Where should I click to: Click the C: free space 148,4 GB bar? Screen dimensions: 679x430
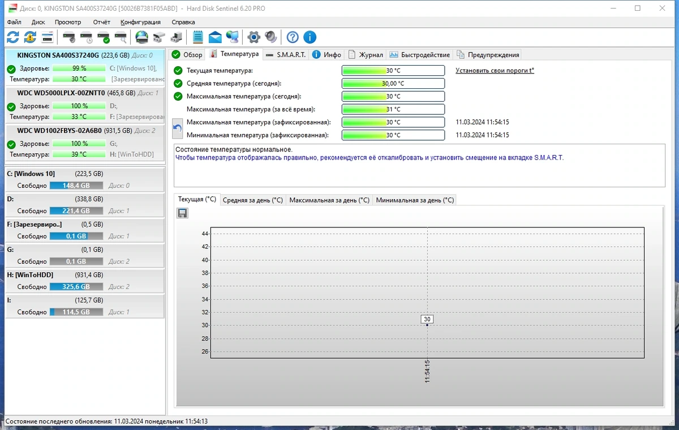pos(76,186)
